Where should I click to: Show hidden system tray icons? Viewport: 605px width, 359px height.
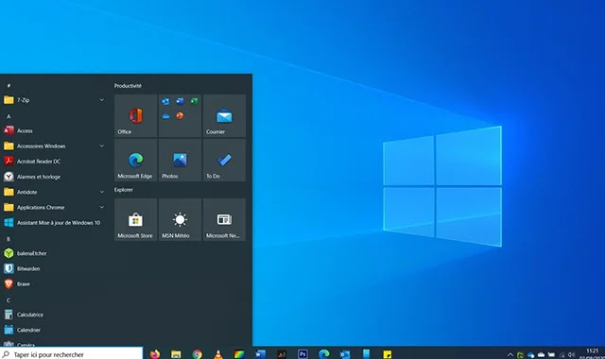(x=510, y=355)
